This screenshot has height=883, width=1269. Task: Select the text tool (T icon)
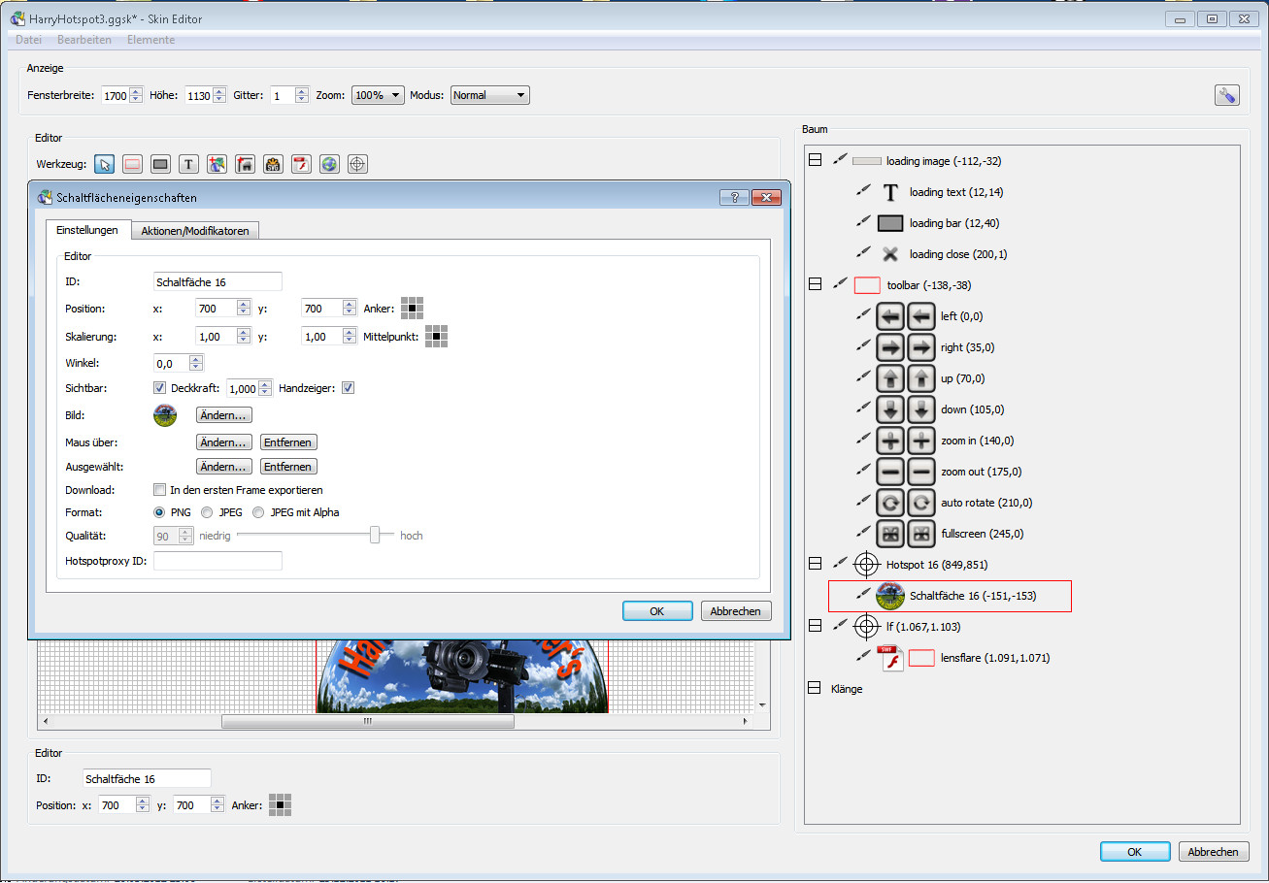click(189, 164)
